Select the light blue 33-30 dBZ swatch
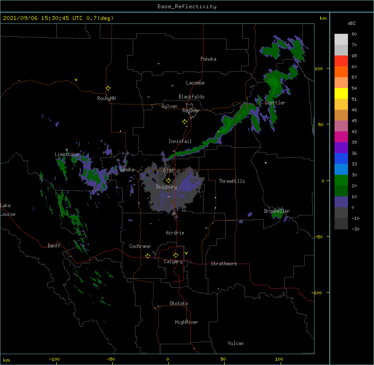The width and height of the screenshot is (374, 365). coord(341,169)
